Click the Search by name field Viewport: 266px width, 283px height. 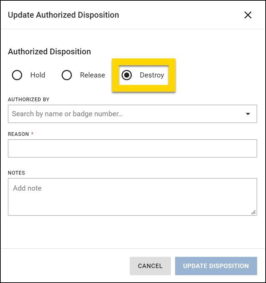tap(102, 114)
